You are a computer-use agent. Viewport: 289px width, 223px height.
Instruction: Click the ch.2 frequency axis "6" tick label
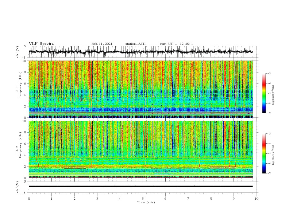26,144
